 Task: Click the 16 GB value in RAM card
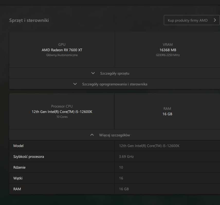[x=167, y=114]
